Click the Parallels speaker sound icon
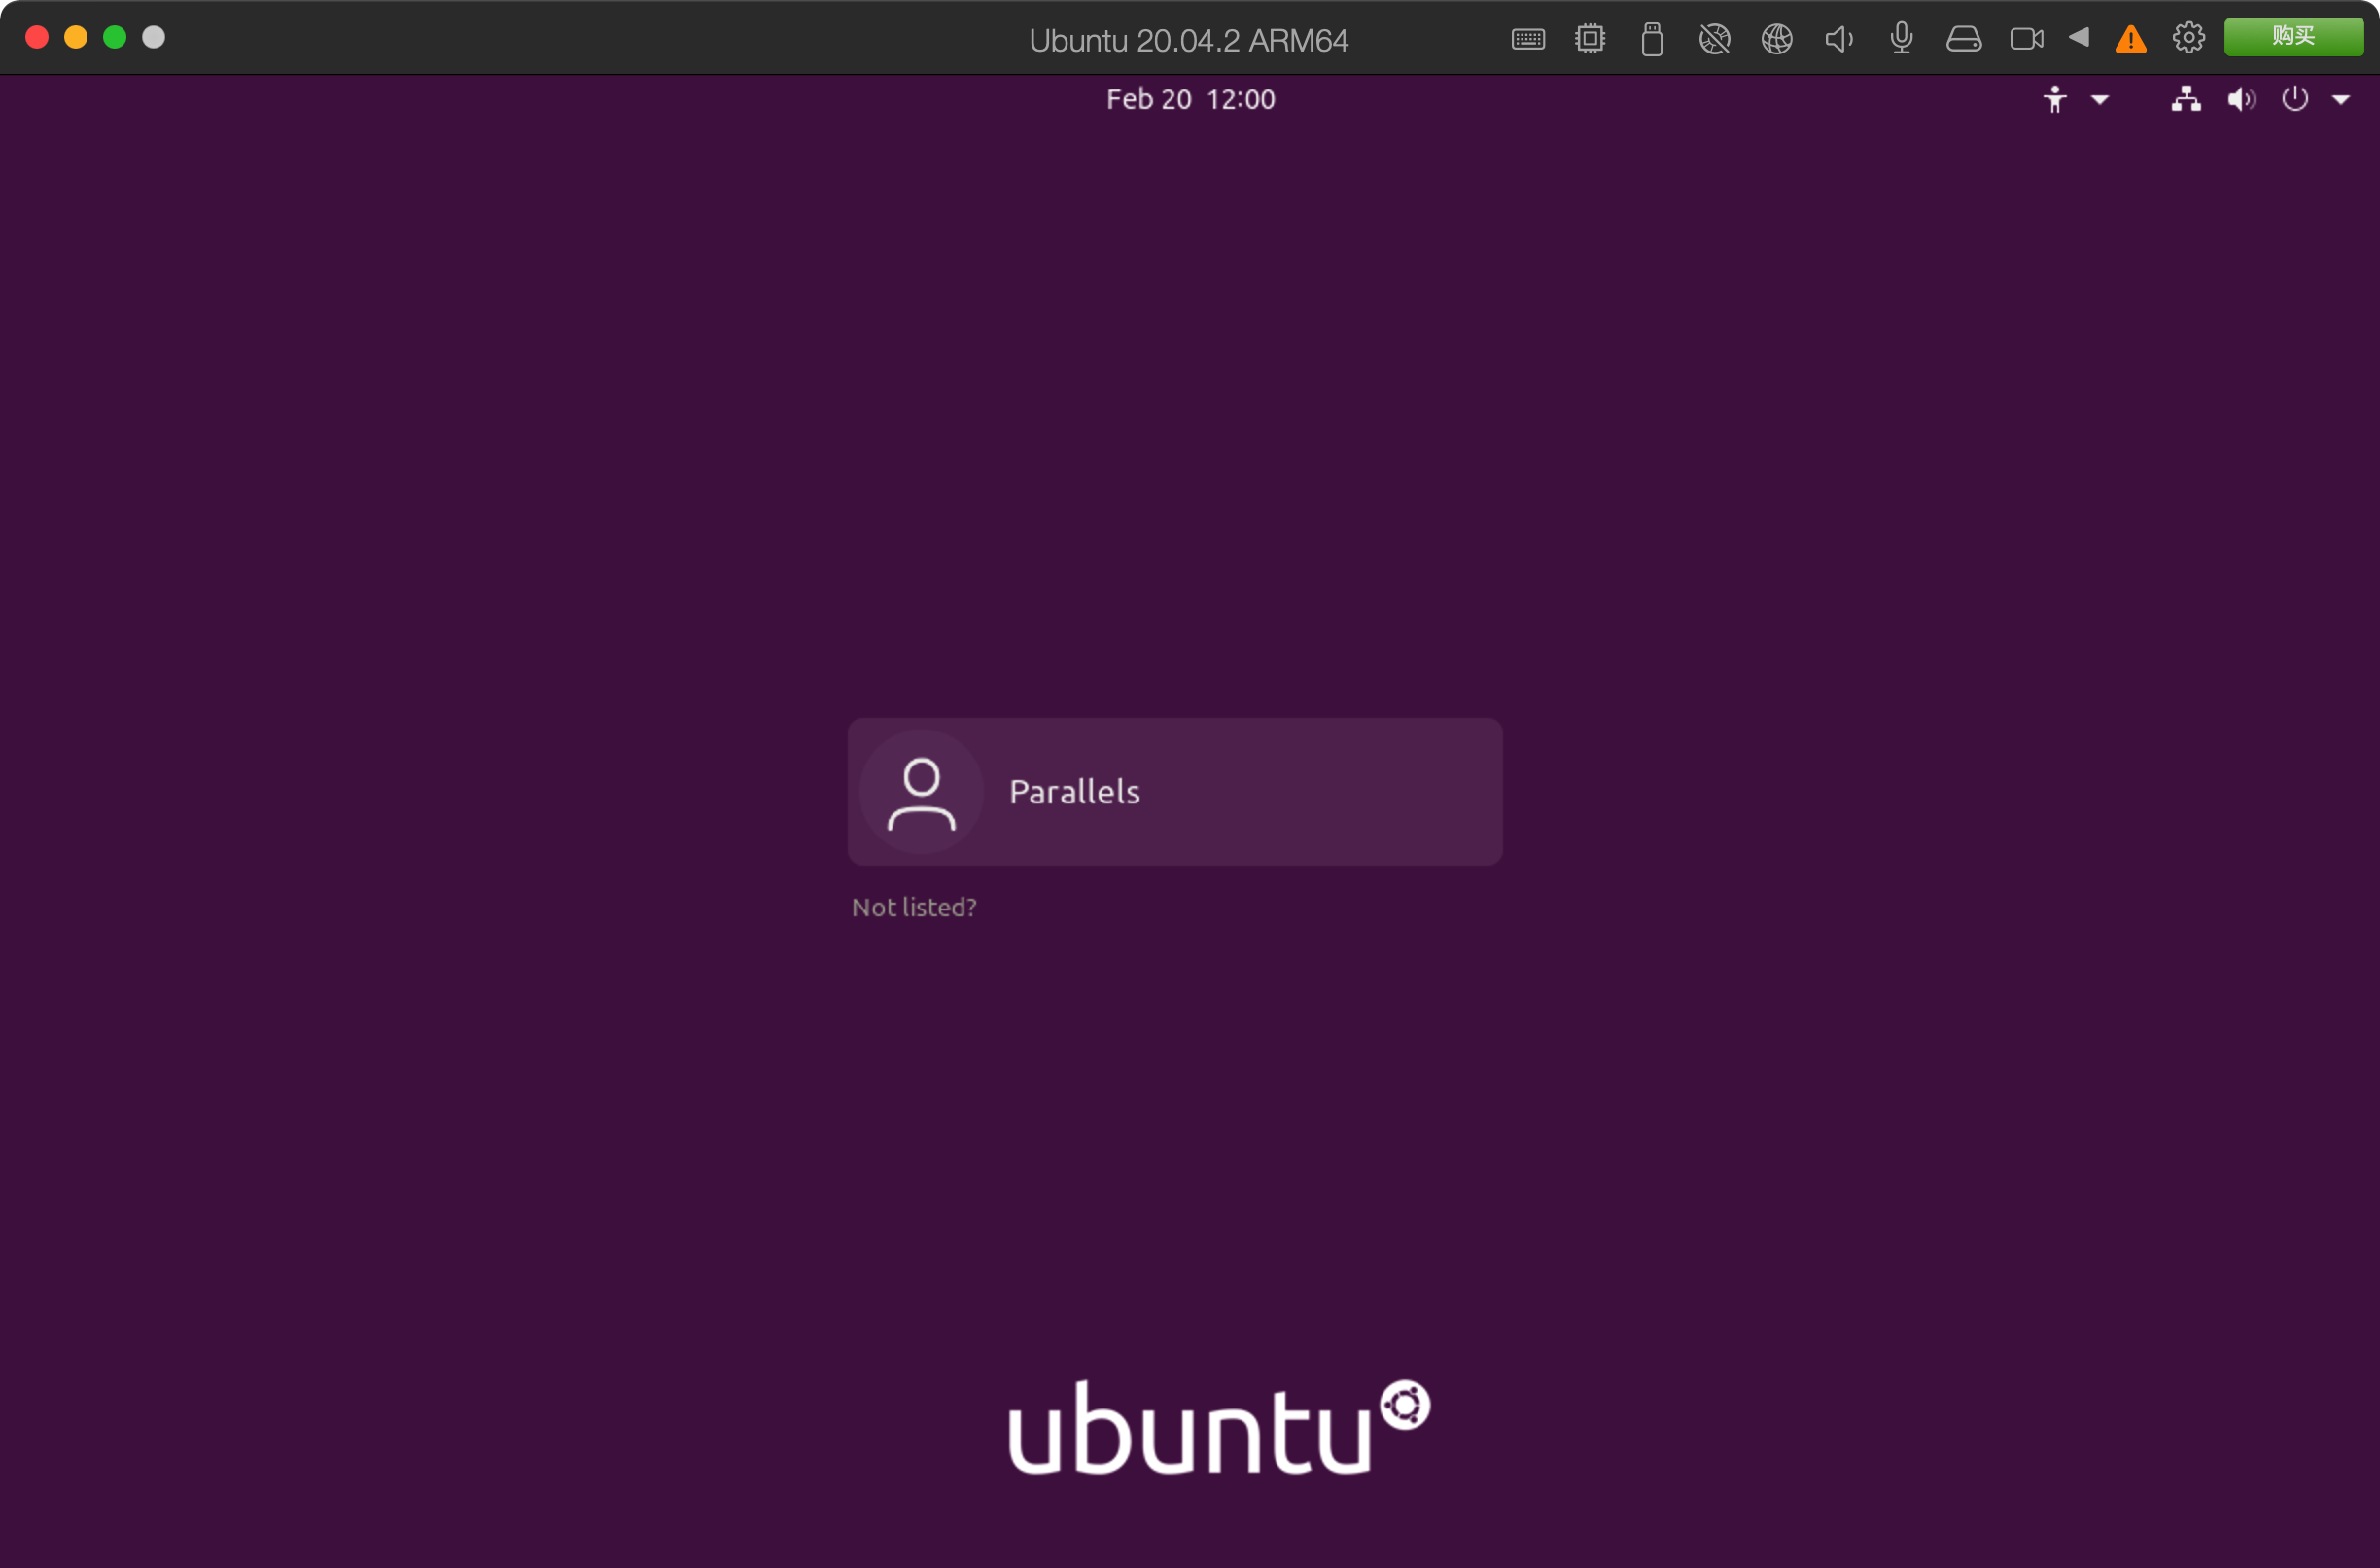This screenshot has width=2380, height=1568. pos(1838,40)
